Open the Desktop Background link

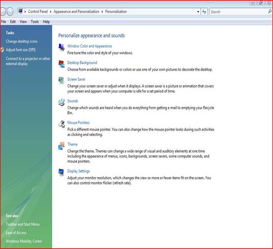coord(82,63)
